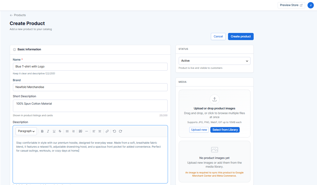Select from Library for product images
This screenshot has width=317, height=185.
click(x=225, y=130)
